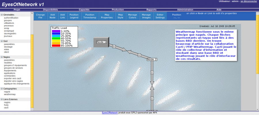The height and width of the screenshot is (115, 259).
Task: Open processus in the sidebar
Action: pyautogui.click(x=9, y=26)
